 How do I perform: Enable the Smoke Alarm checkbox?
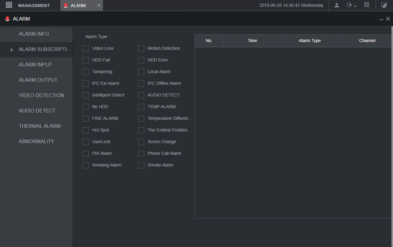pos(141,165)
